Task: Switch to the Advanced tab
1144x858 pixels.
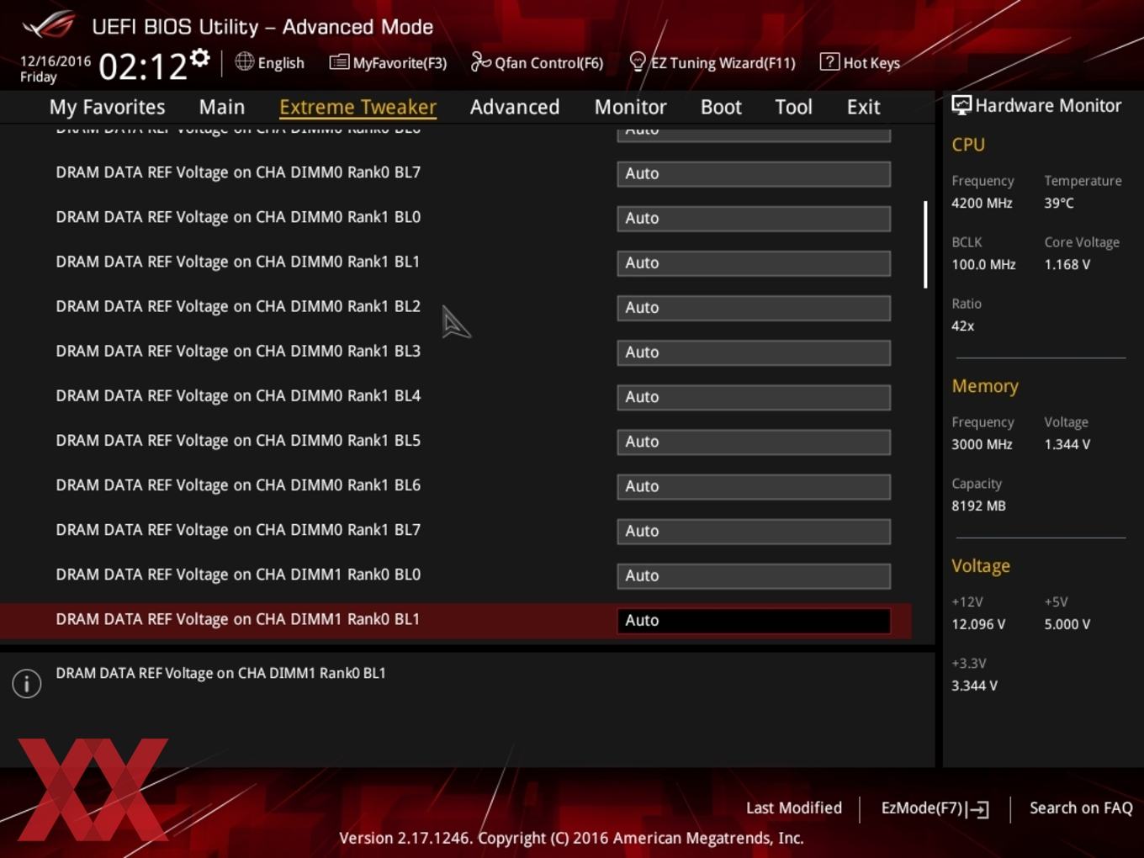Action: tap(515, 107)
